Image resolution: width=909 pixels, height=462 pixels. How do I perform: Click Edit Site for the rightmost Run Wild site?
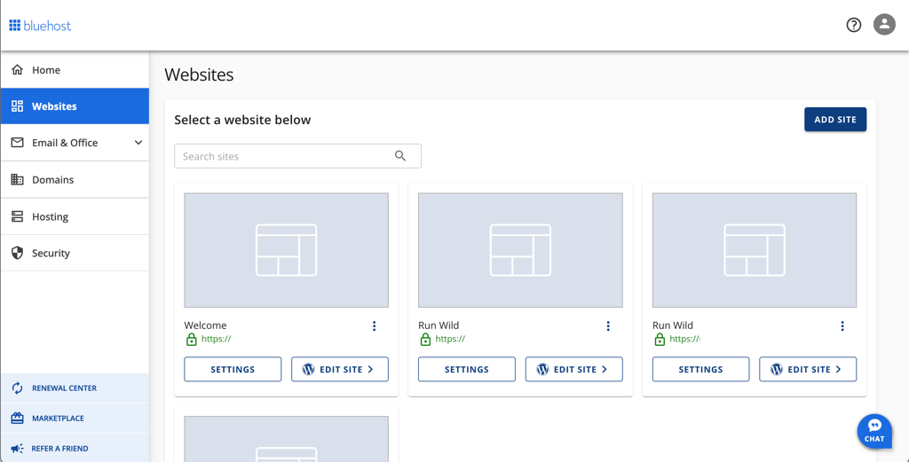808,370
